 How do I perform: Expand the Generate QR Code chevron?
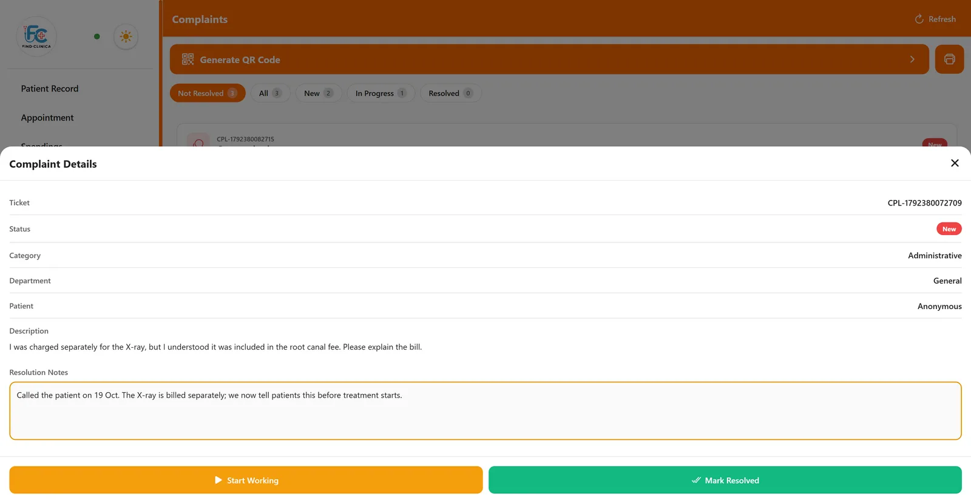coord(912,59)
